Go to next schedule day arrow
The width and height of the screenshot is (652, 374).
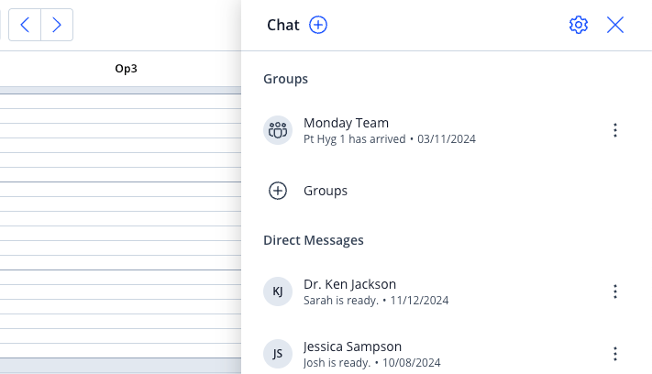click(57, 25)
